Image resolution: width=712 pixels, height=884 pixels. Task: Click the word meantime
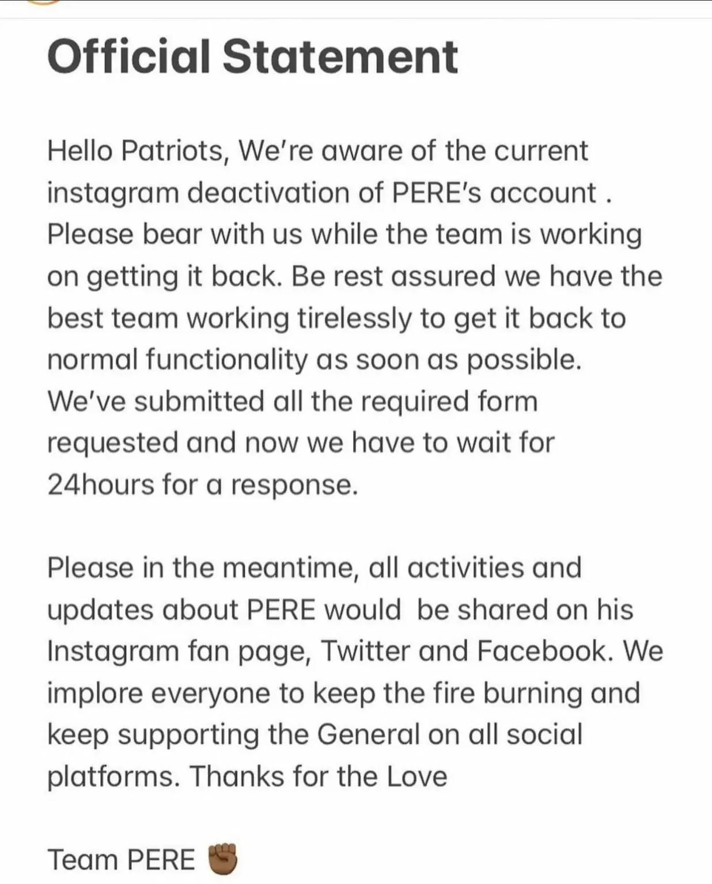pos(291,568)
